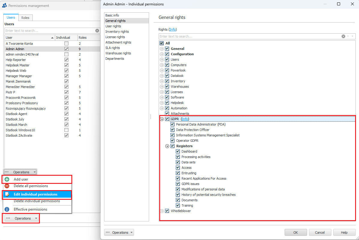Screen dimensions: 359x240
Task: Switch to the Roles tab
Action: [x=25, y=18]
